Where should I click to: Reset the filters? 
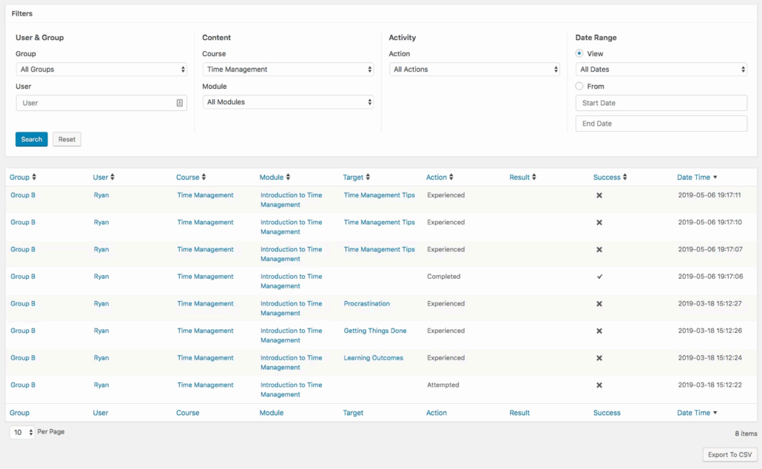[67, 139]
